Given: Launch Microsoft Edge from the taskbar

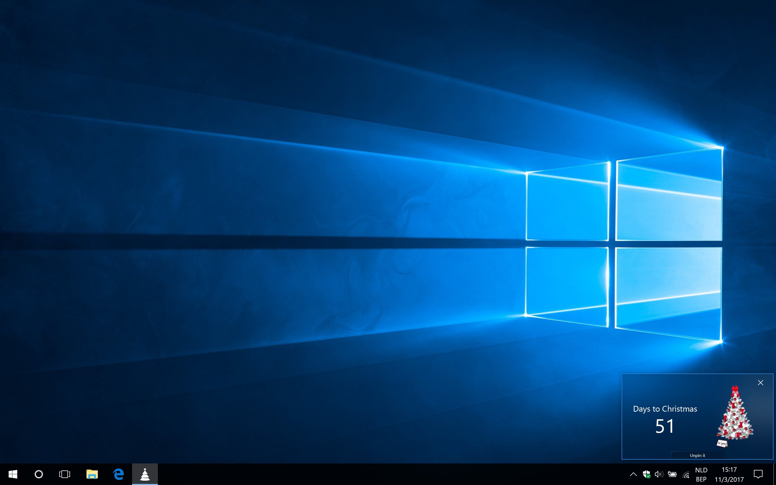Looking at the screenshot, I should [118, 474].
